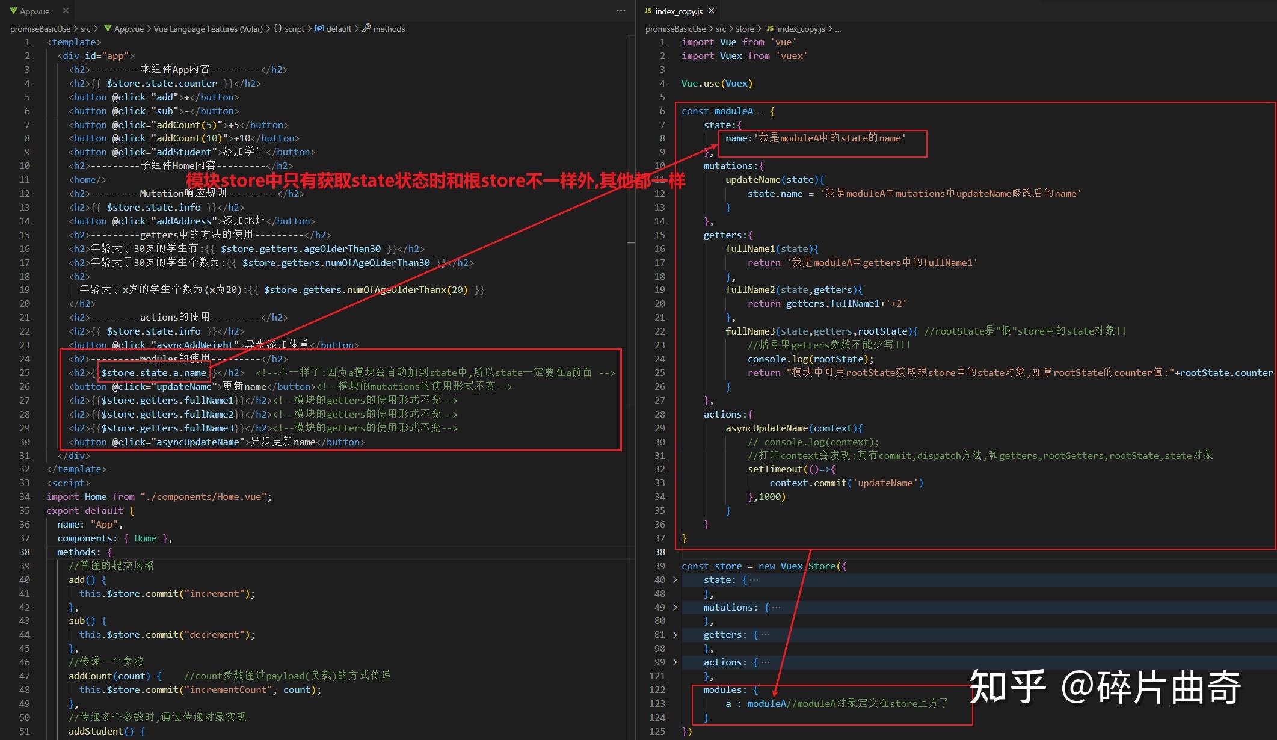Select the index_copy.js editor tab

(x=679, y=11)
